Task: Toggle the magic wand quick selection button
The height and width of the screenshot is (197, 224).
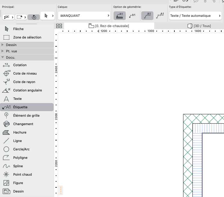Action: (x=34, y=17)
